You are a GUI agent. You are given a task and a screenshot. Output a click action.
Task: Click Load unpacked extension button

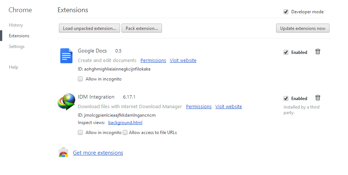click(x=89, y=28)
